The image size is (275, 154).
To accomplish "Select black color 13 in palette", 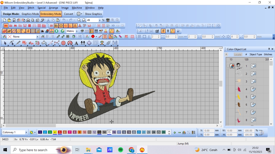I will point(99,132).
